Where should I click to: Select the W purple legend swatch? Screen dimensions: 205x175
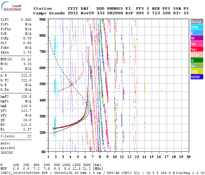197,38
